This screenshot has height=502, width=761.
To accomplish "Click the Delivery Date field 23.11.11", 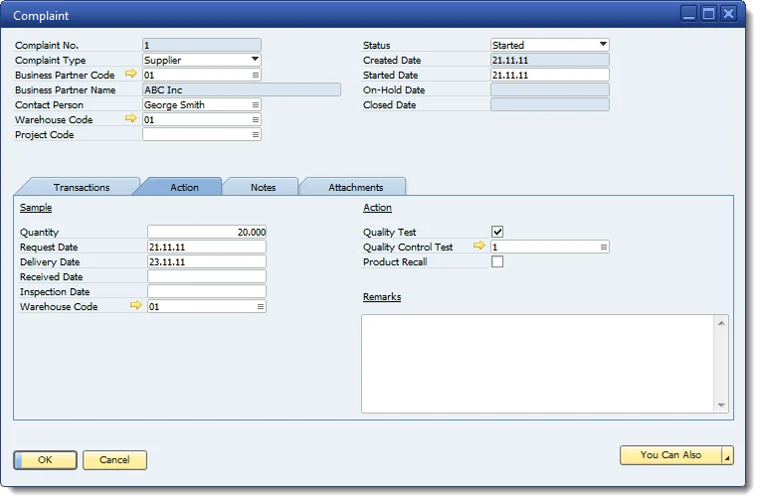I will point(207,261).
